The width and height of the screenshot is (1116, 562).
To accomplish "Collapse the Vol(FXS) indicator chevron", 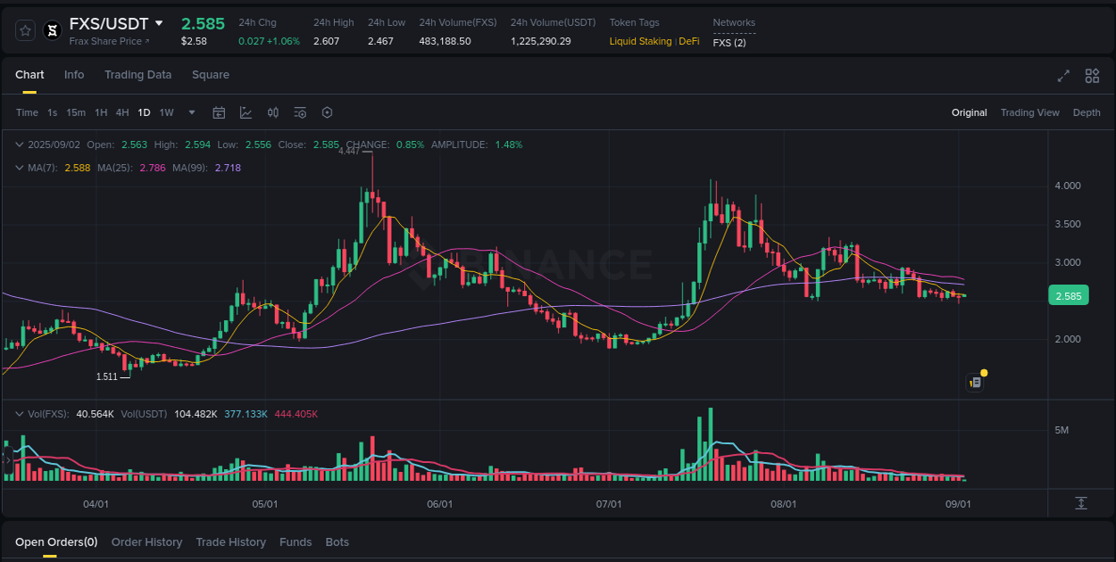I will point(20,413).
